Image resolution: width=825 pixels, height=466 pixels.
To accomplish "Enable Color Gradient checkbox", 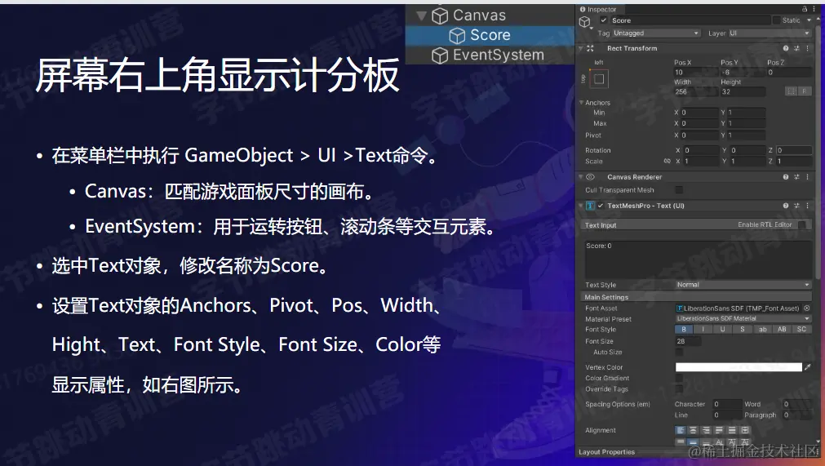I will click(679, 378).
